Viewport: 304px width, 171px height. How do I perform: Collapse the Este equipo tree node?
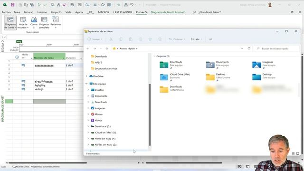[86, 84]
